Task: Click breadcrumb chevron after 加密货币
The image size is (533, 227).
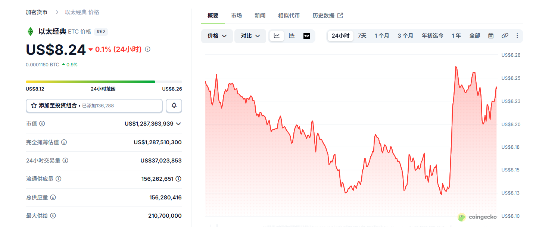Action: click(57, 12)
